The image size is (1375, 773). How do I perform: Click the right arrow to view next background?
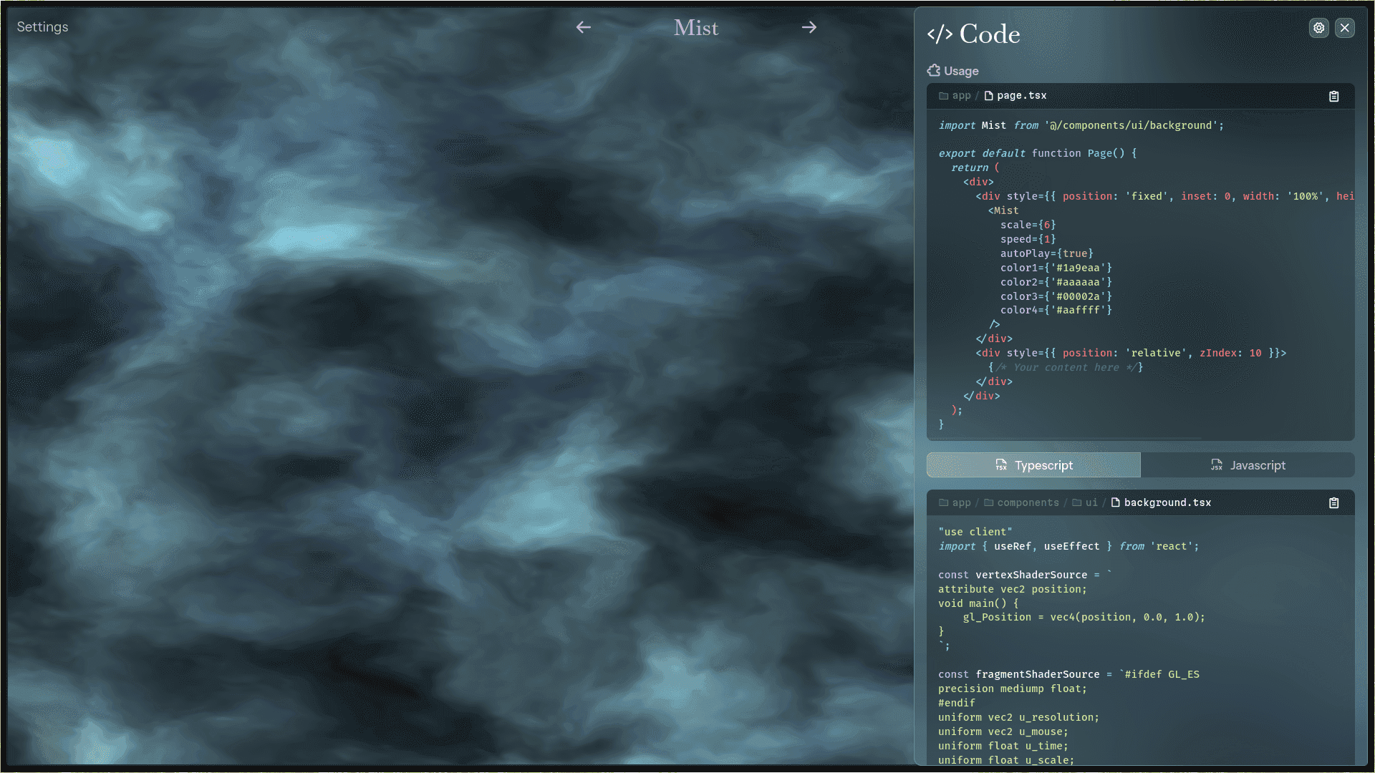pos(809,27)
